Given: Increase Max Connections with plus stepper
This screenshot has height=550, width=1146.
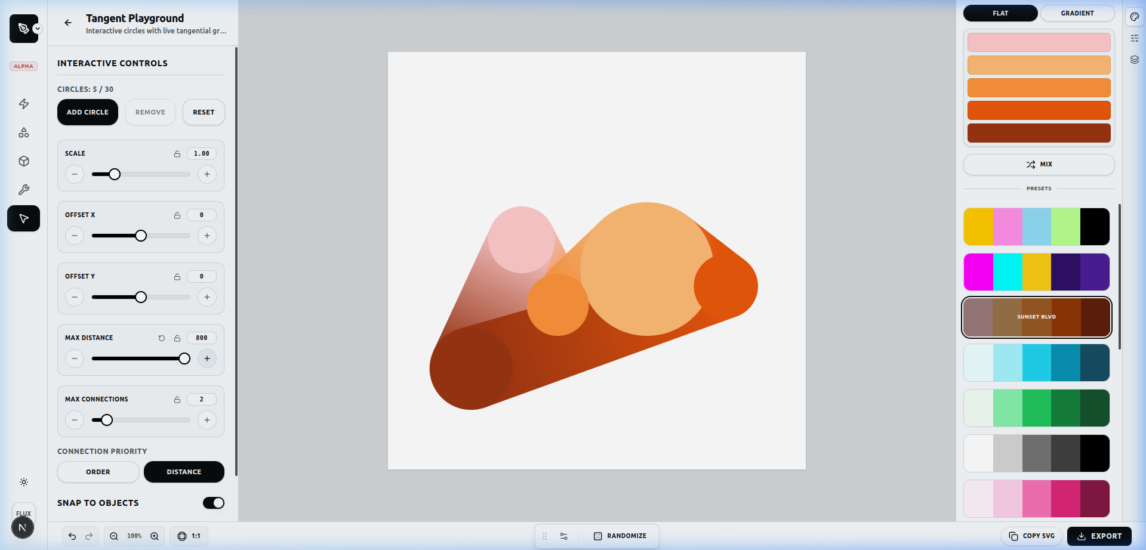Looking at the screenshot, I should pyautogui.click(x=207, y=420).
